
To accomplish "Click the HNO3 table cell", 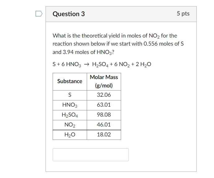I will pos(70,105).
